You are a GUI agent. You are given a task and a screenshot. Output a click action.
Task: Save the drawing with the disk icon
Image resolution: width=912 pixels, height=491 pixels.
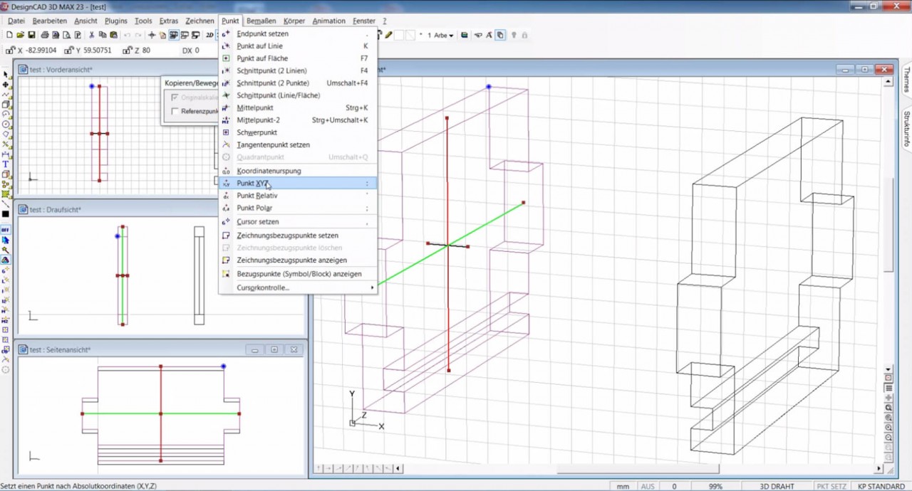pos(32,35)
